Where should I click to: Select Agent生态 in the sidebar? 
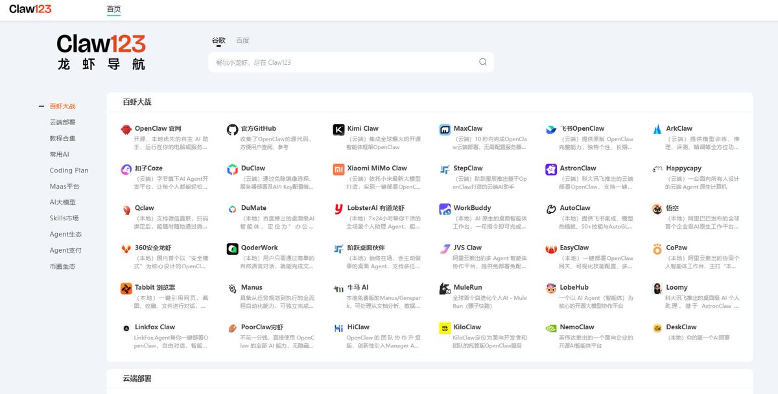65,235
